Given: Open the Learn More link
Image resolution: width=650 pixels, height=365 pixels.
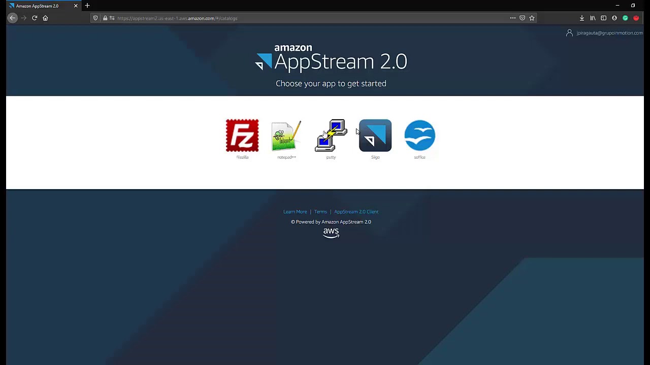Looking at the screenshot, I should click(x=295, y=212).
